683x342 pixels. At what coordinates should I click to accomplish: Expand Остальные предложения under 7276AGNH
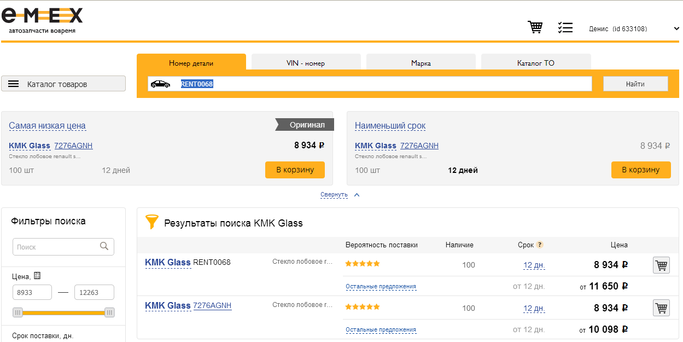[381, 329]
